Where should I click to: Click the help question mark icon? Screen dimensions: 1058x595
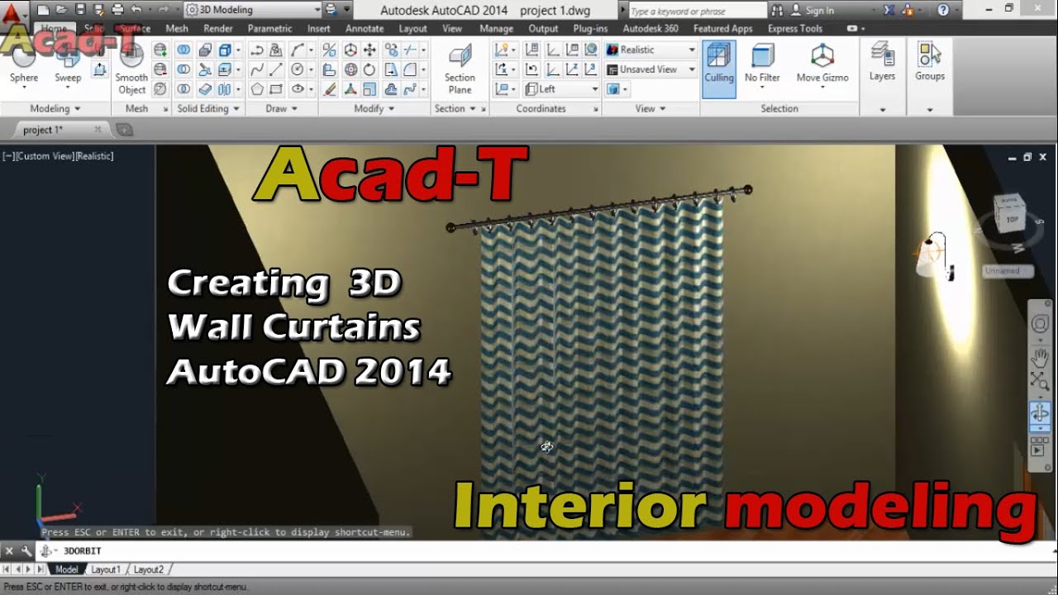click(943, 10)
